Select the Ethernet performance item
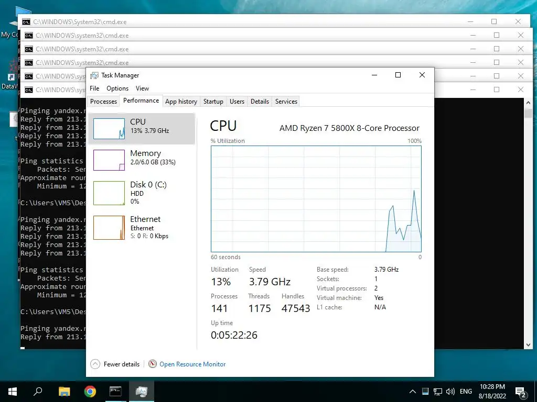The width and height of the screenshot is (537, 402). (142, 227)
